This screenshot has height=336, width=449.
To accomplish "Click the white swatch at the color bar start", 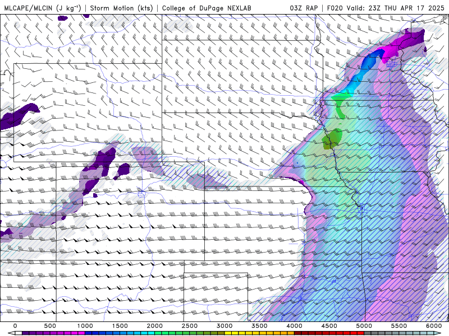I will 19,333.
